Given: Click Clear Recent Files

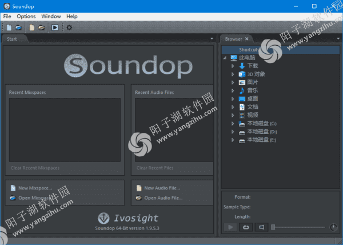Looking at the screenshot, I should coord(155,168).
